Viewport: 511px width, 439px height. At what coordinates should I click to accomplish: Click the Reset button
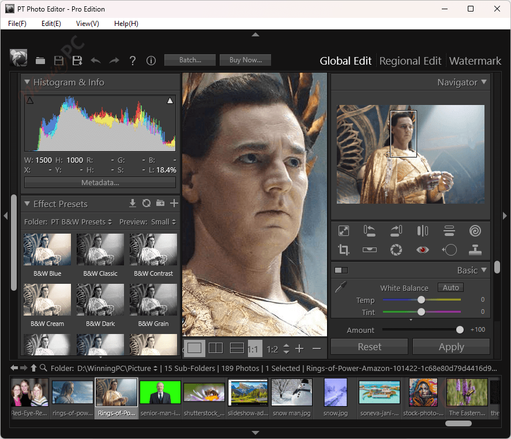coord(370,347)
